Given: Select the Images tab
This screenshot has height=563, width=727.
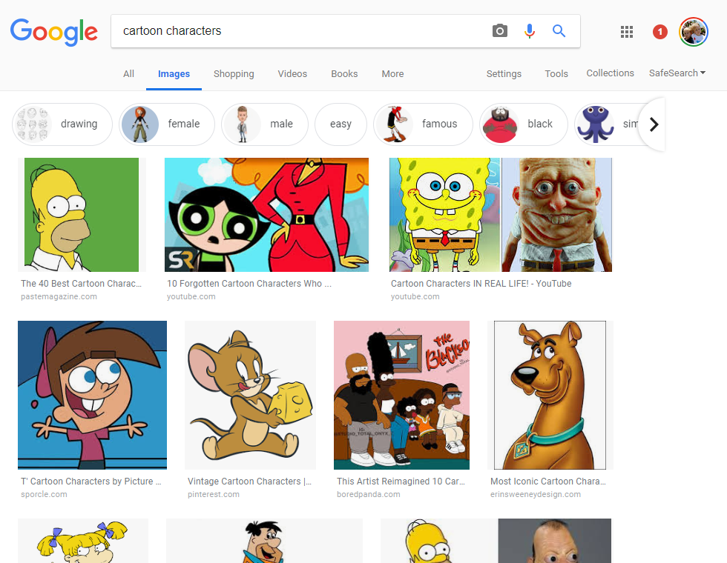Looking at the screenshot, I should point(174,73).
